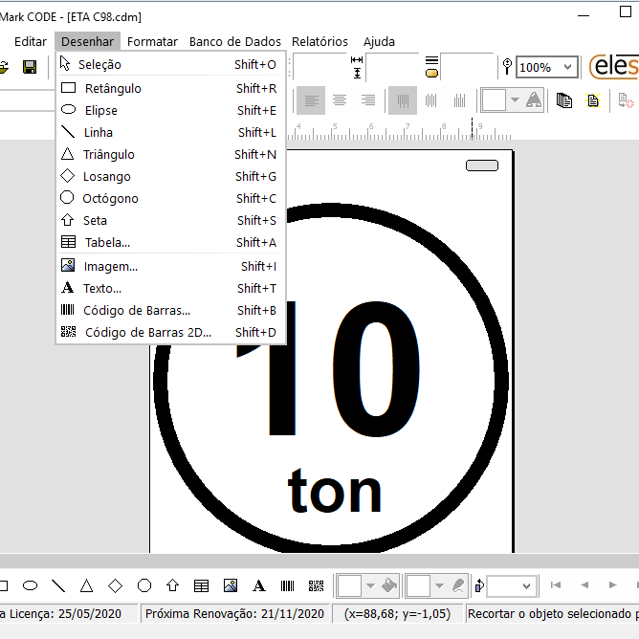Screen dimensions: 639x639
Task: Select the Image insert tool in bottom toolbar
Action: click(231, 586)
